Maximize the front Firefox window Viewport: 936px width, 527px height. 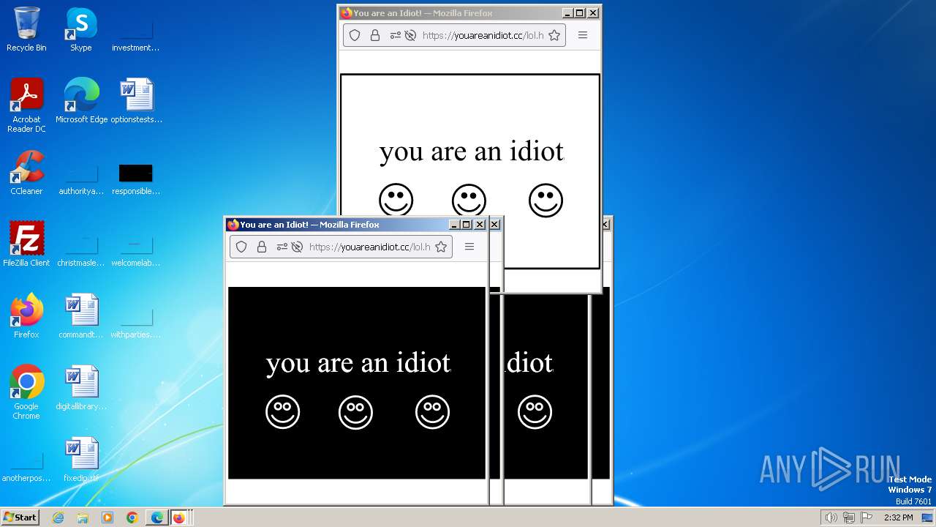(467, 225)
